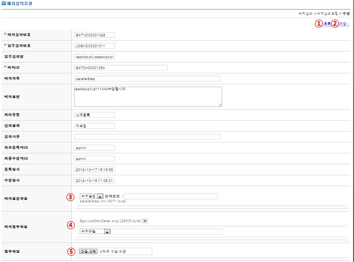Click the 처리유형 field showing 신규등록
The height and width of the screenshot is (262, 354).
click(x=94, y=115)
